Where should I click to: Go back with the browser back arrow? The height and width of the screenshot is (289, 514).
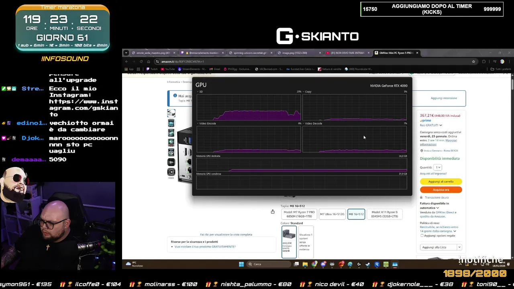tap(126, 61)
